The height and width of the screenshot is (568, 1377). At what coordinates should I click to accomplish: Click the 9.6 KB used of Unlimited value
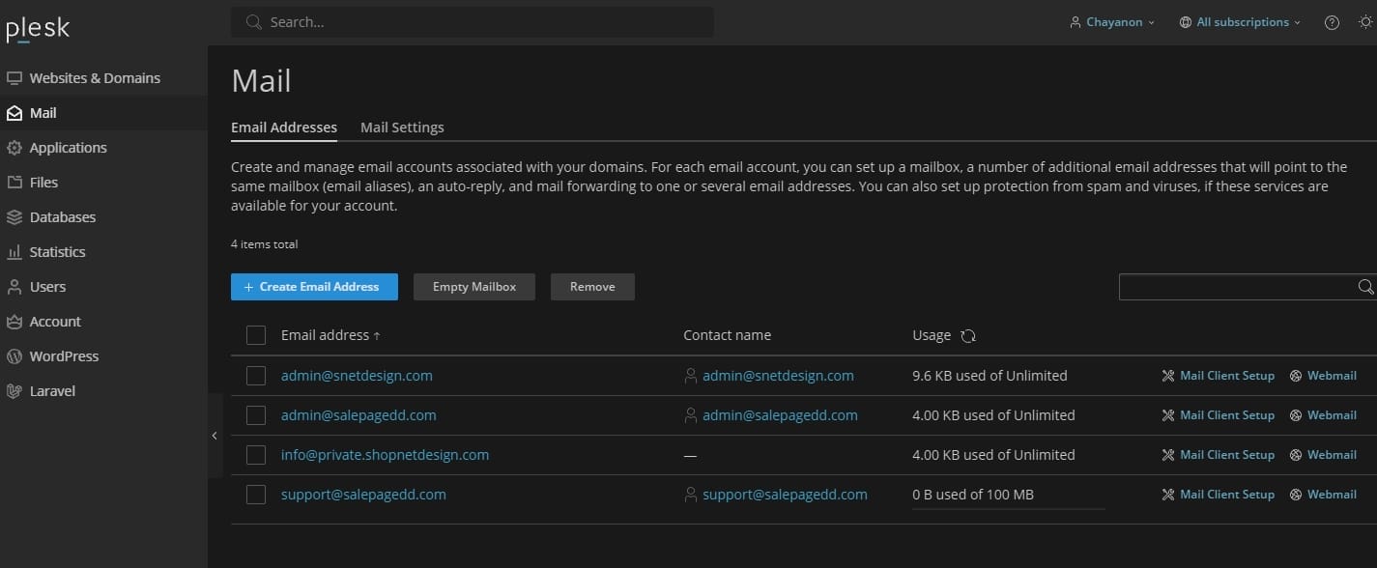(990, 376)
